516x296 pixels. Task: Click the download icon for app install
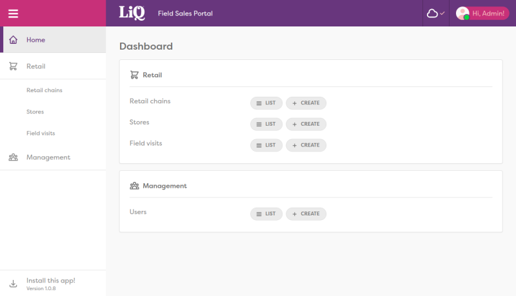(13, 284)
